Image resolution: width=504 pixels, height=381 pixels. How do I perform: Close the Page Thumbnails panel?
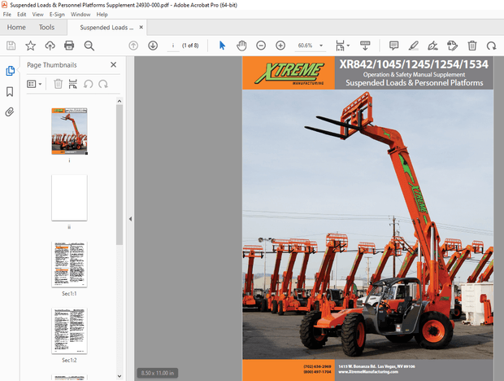(x=114, y=64)
